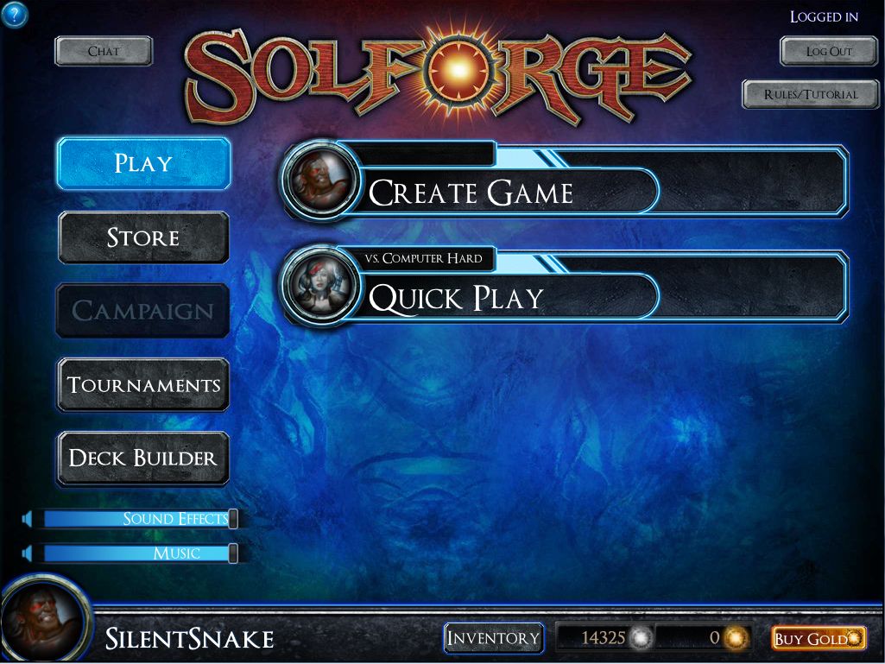Open the Inventory
This screenshot has height=664, width=885.
(x=494, y=638)
